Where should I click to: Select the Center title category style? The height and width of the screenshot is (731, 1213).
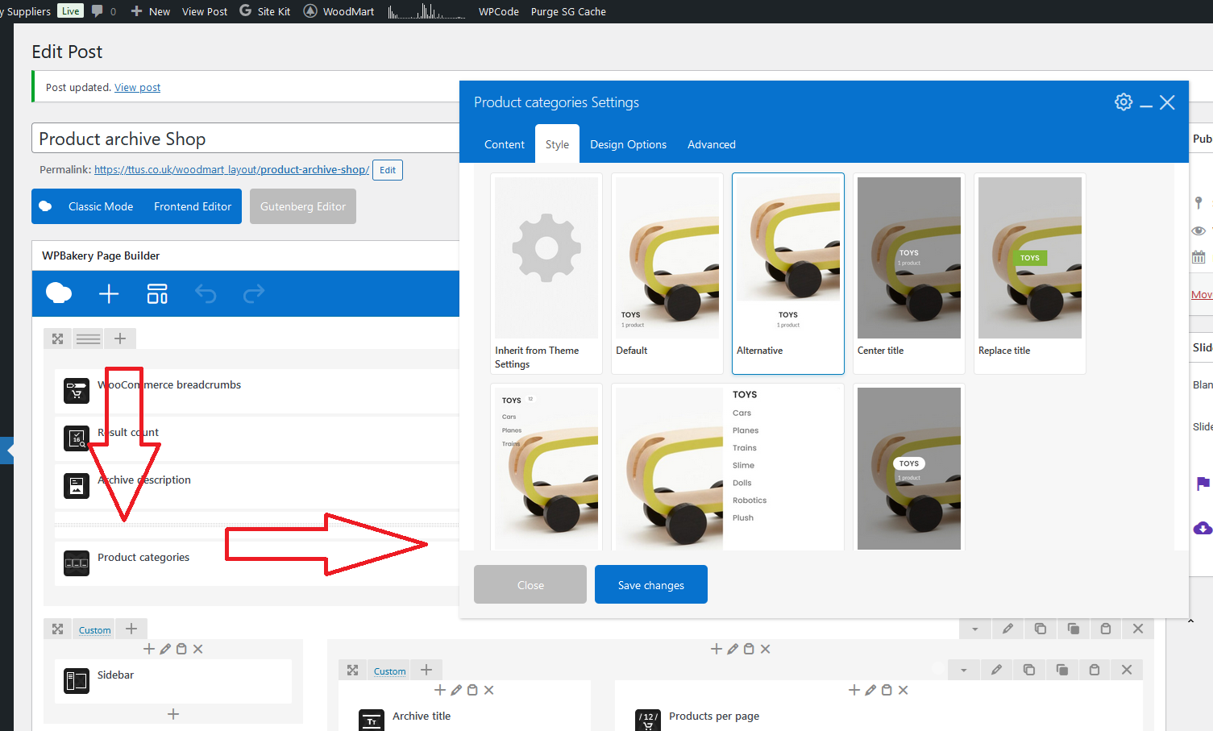coord(909,273)
